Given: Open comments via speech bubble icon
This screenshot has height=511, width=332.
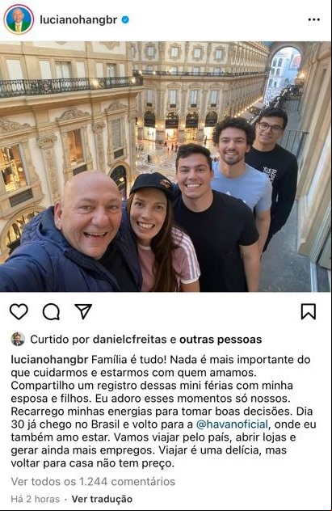Looking at the screenshot, I should click(51, 312).
